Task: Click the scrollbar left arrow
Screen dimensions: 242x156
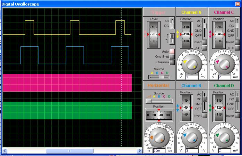Action: (5, 150)
